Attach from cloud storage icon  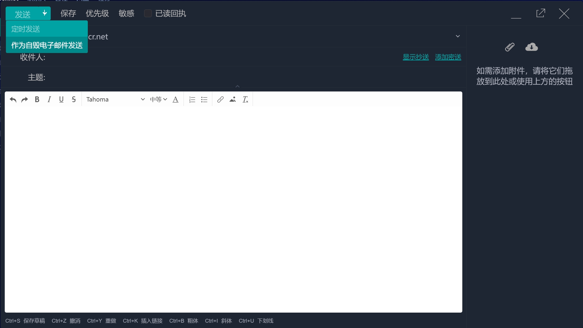tap(531, 47)
